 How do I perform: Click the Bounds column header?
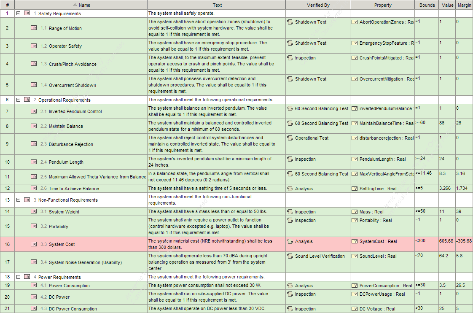pos(427,5)
